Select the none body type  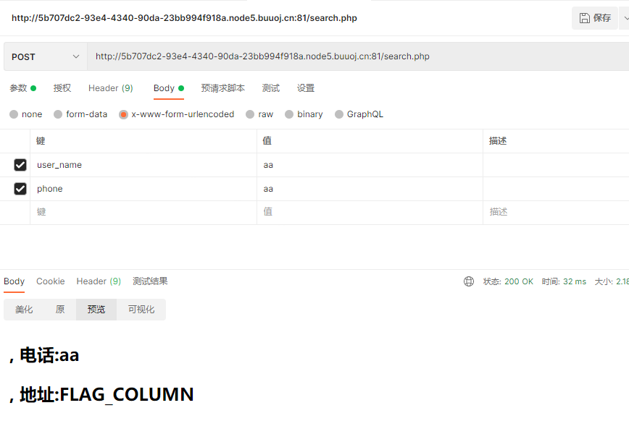[x=14, y=114]
